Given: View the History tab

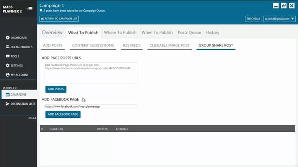Looking at the screenshot, I should point(213,32).
